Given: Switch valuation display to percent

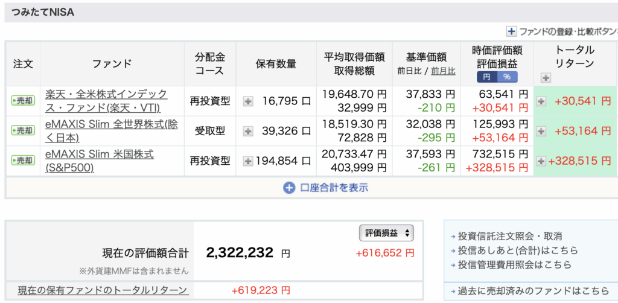Looking at the screenshot, I should (x=506, y=77).
